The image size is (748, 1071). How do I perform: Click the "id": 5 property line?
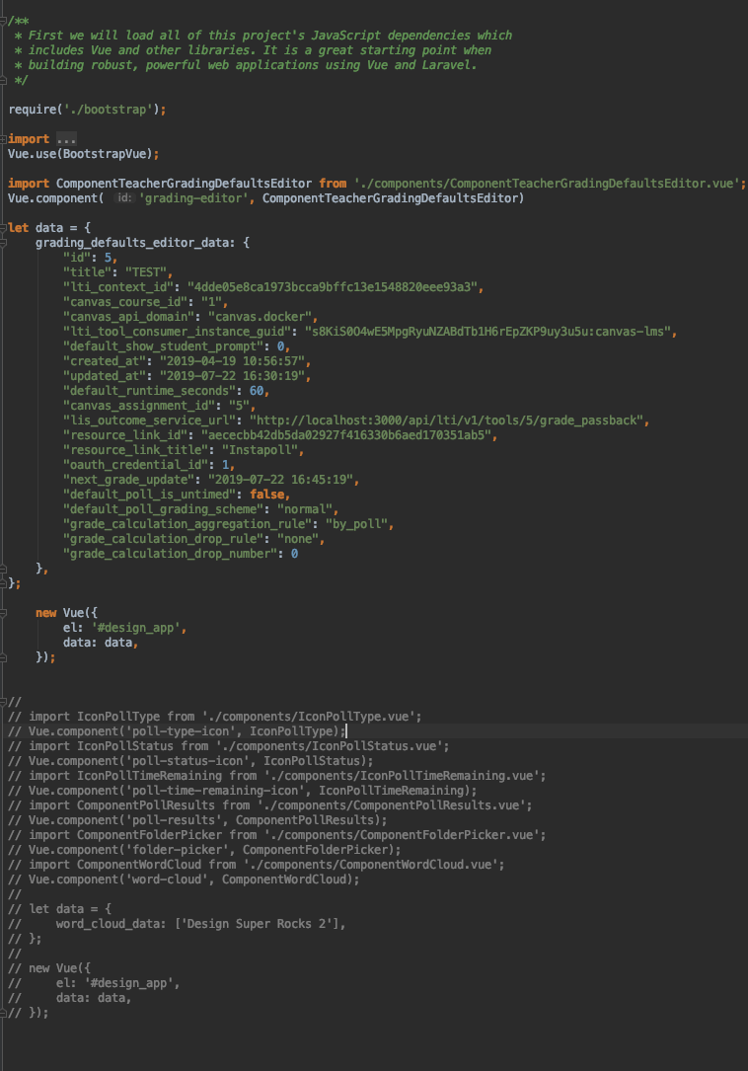click(90, 258)
